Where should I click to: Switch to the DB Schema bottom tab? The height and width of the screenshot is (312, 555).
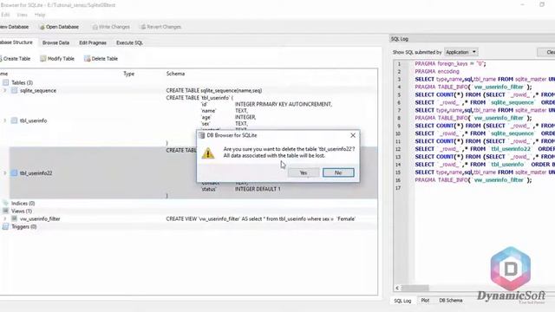point(451,301)
